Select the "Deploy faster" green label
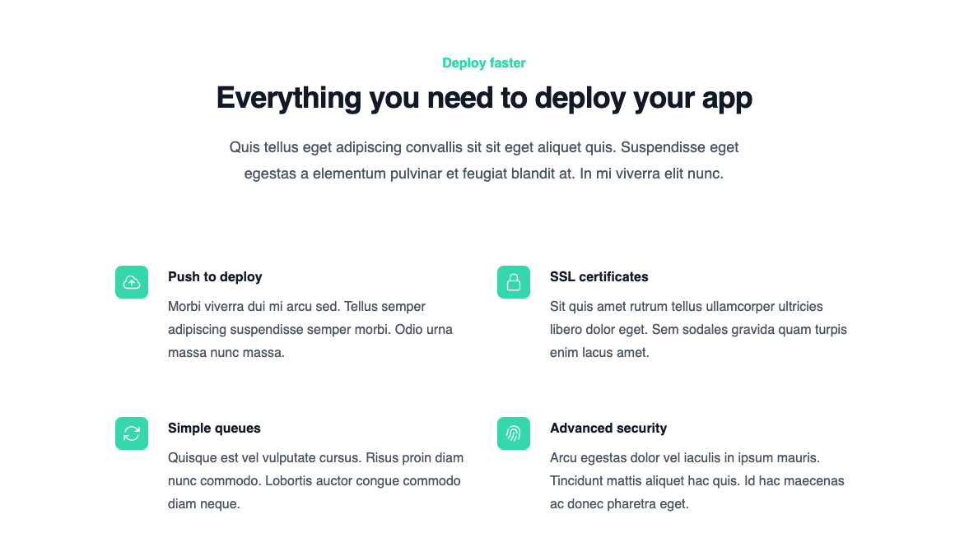The image size is (969, 556). (484, 63)
